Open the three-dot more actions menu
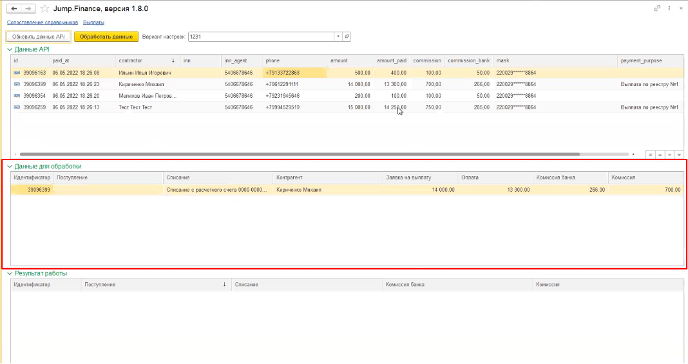Viewport: 688px width, 364px height. click(x=671, y=8)
